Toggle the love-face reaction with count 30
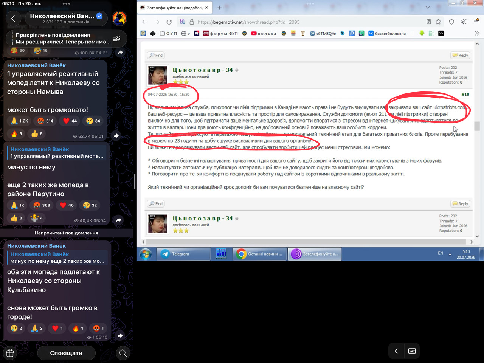Image resolution: width=484 pixels, height=363 pixels. (17, 50)
